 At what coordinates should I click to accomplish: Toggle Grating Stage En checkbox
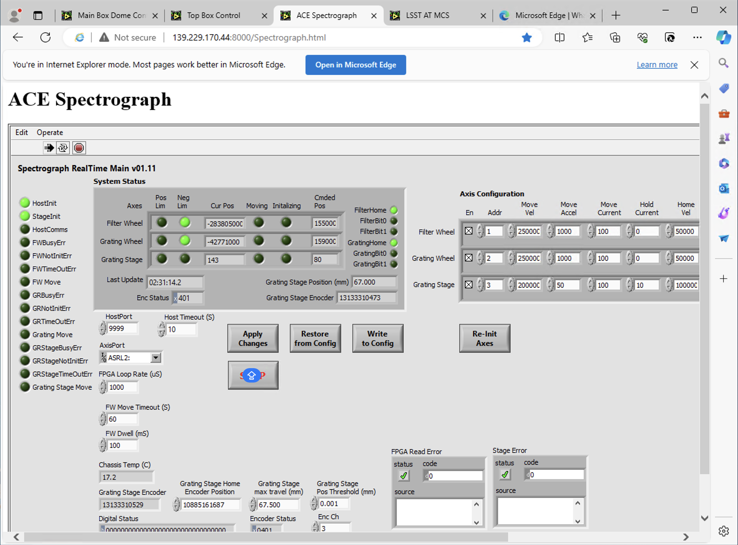tap(468, 284)
